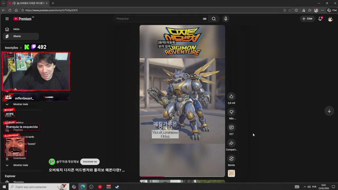The width and height of the screenshot is (338, 190).
Task: Open the system volume control
Action: click(309, 187)
